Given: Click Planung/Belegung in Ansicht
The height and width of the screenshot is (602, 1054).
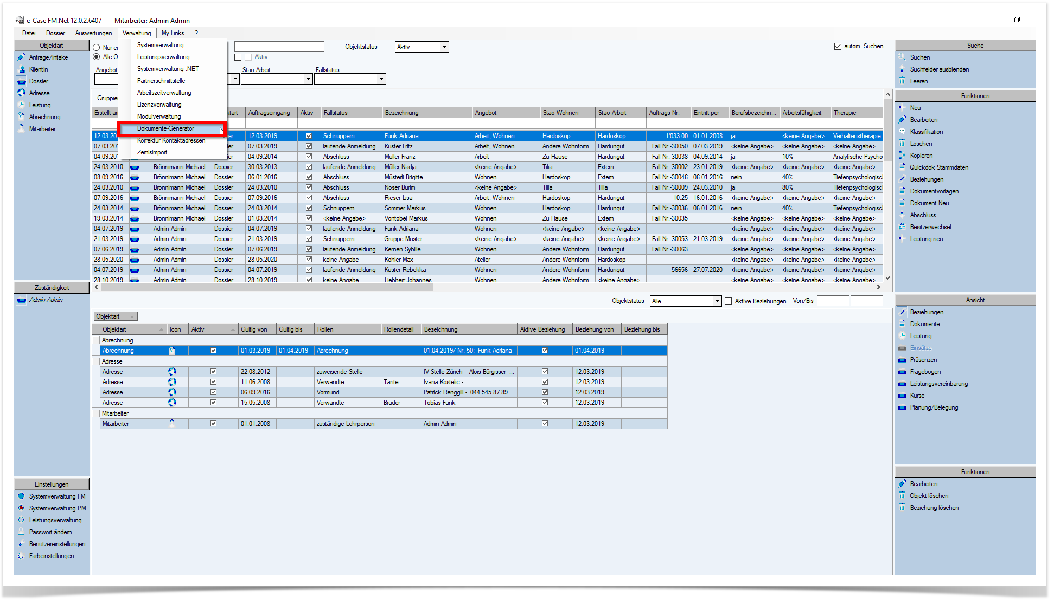Looking at the screenshot, I should (934, 407).
